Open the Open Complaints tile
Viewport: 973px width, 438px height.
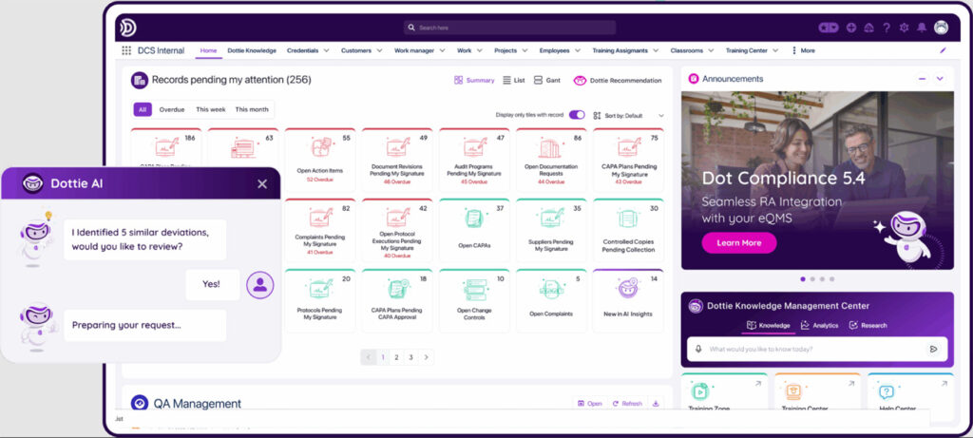(x=551, y=301)
